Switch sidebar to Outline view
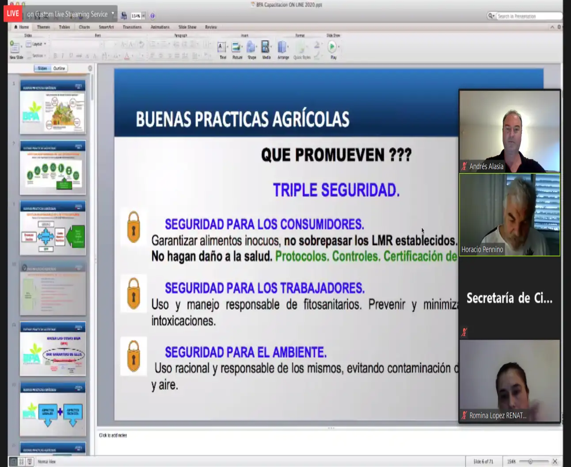 tap(59, 69)
